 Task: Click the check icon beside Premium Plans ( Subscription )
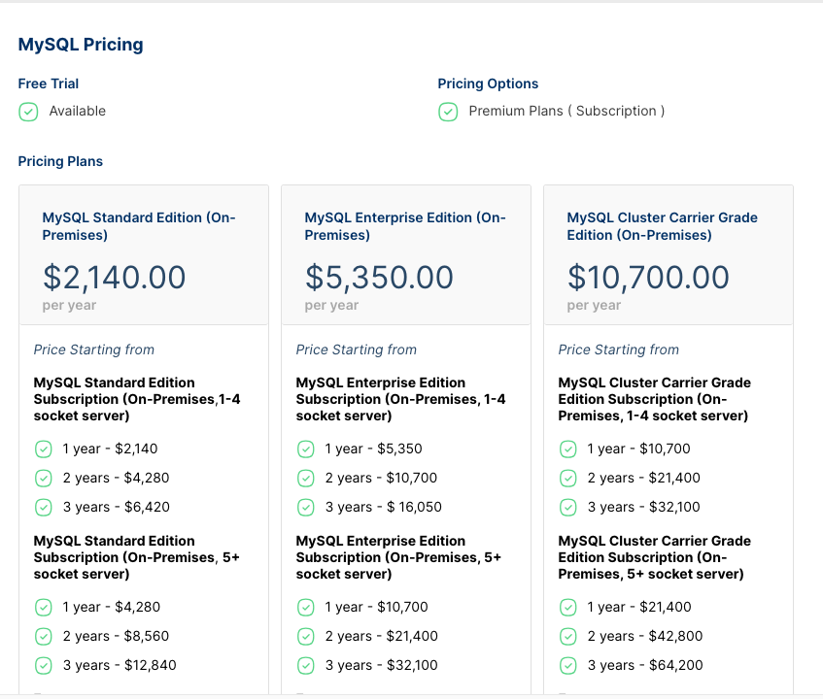tap(448, 112)
